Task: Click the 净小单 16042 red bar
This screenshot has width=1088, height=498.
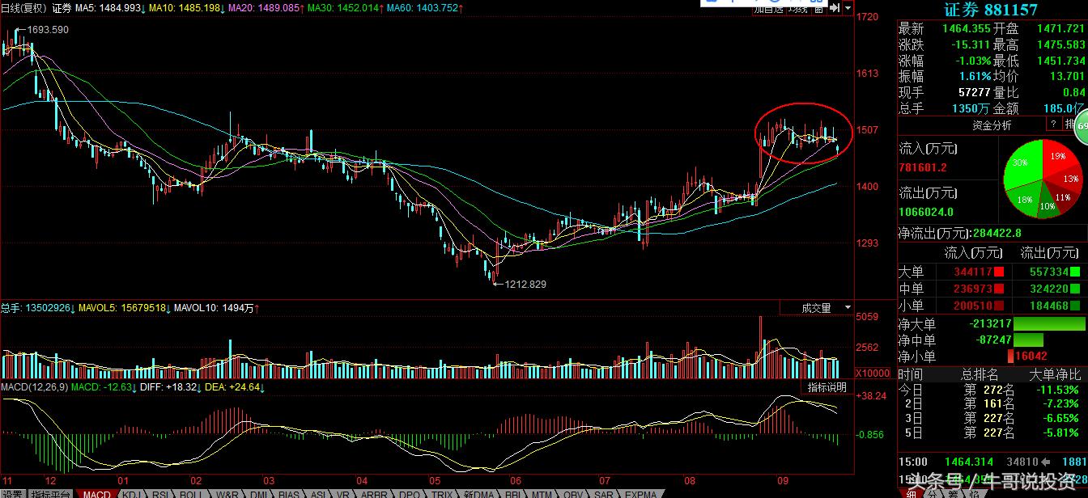Action: click(1010, 356)
